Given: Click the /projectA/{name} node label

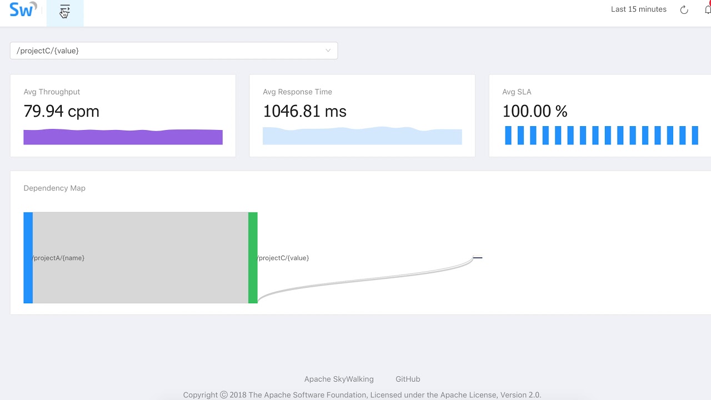Looking at the screenshot, I should [x=58, y=258].
